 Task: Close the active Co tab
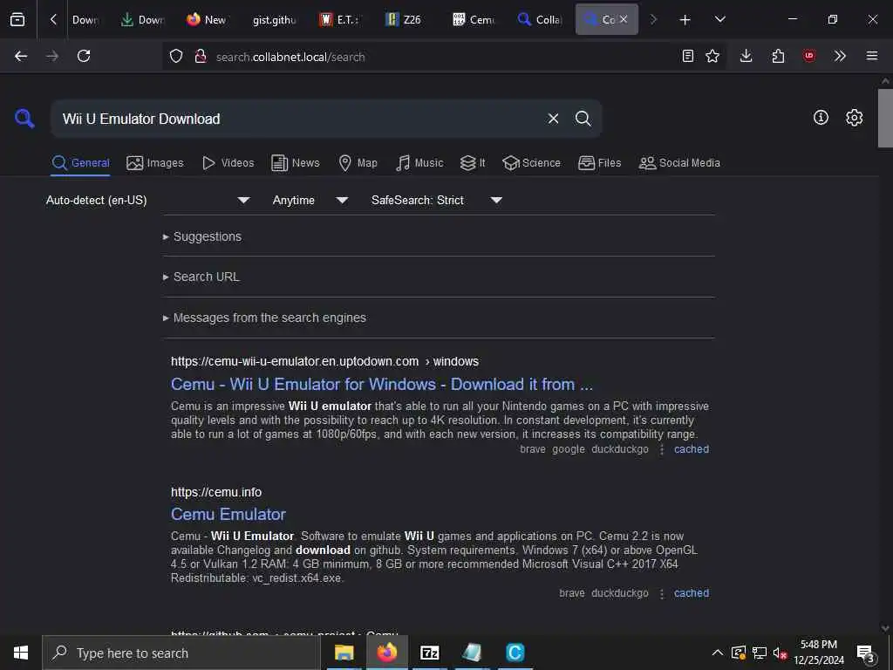point(624,19)
